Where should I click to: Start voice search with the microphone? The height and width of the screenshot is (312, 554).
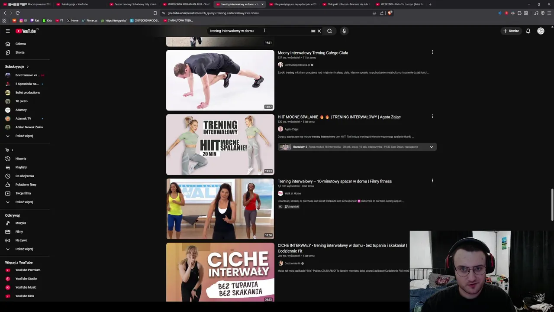click(x=344, y=31)
